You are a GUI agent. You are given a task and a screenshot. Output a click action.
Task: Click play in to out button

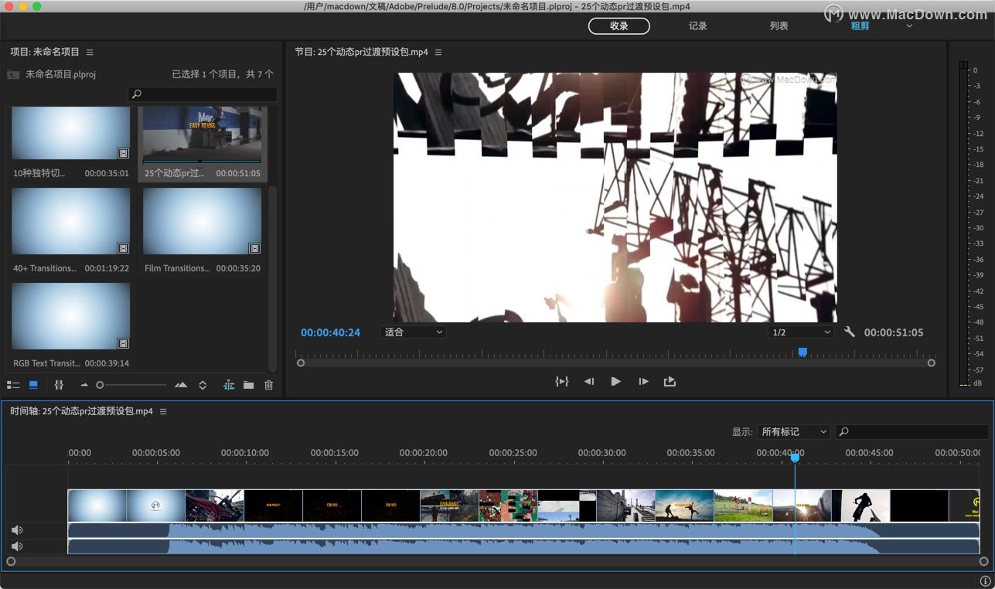tap(562, 381)
